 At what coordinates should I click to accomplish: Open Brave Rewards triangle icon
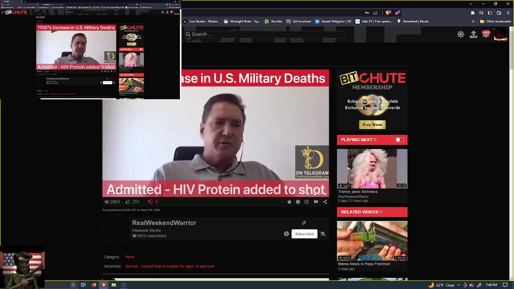coord(398,13)
